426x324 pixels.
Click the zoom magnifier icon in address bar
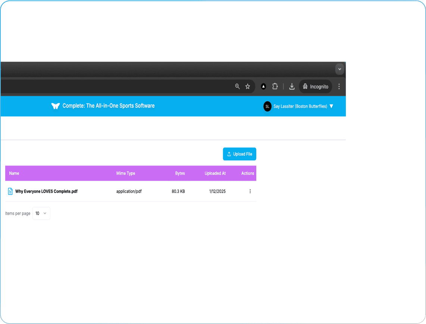tap(237, 86)
